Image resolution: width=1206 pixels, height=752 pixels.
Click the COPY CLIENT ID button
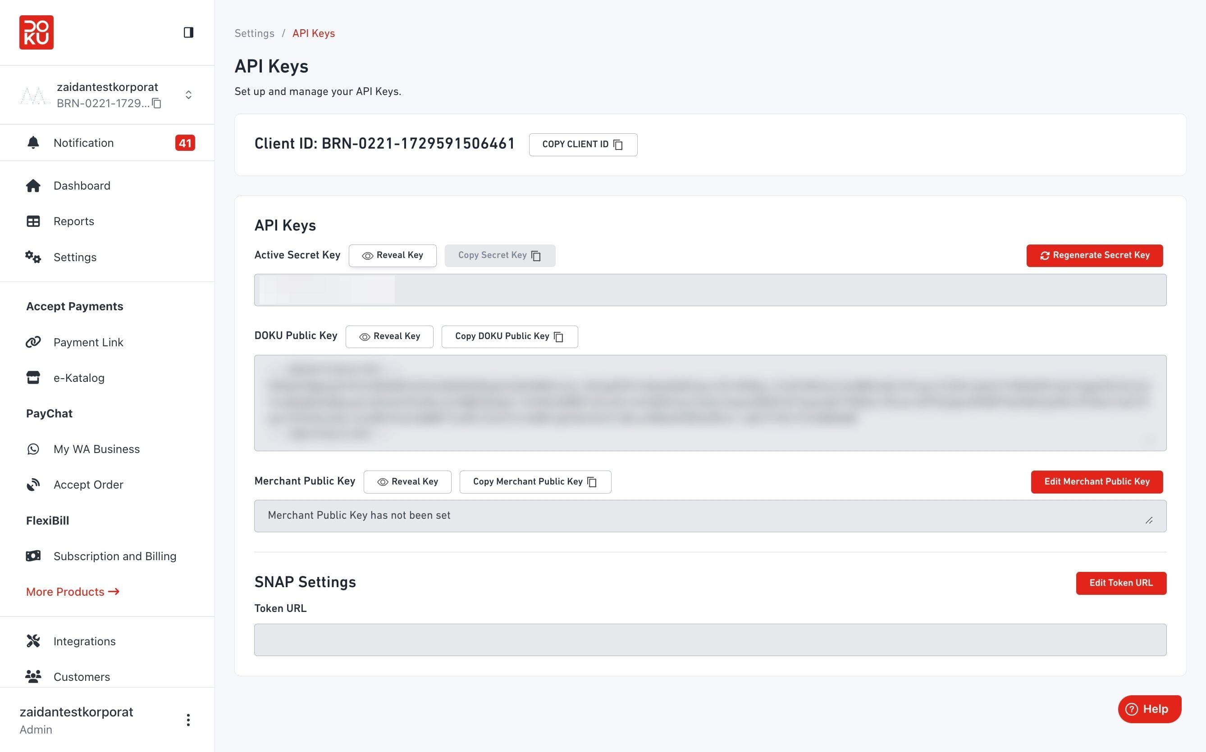(583, 144)
